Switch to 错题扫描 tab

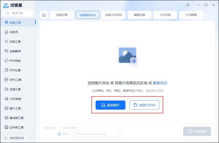click(x=139, y=15)
